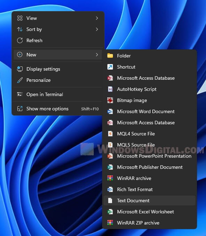Click the WinRAR ZIP archive icon

pos(110,223)
